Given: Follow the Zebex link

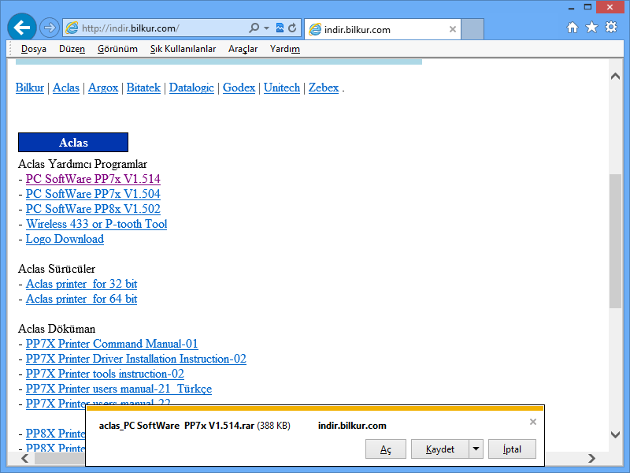Looking at the screenshot, I should [x=324, y=88].
